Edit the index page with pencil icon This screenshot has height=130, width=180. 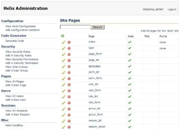[x=64, y=42]
